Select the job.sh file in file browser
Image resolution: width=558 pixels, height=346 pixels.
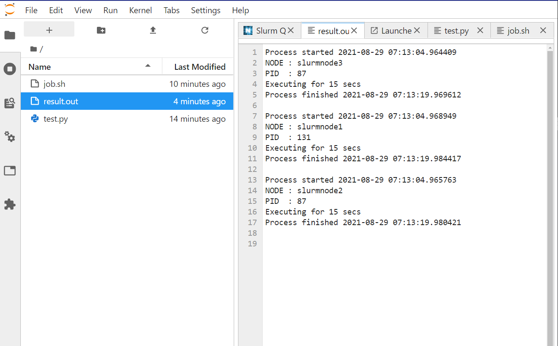pyautogui.click(x=54, y=84)
